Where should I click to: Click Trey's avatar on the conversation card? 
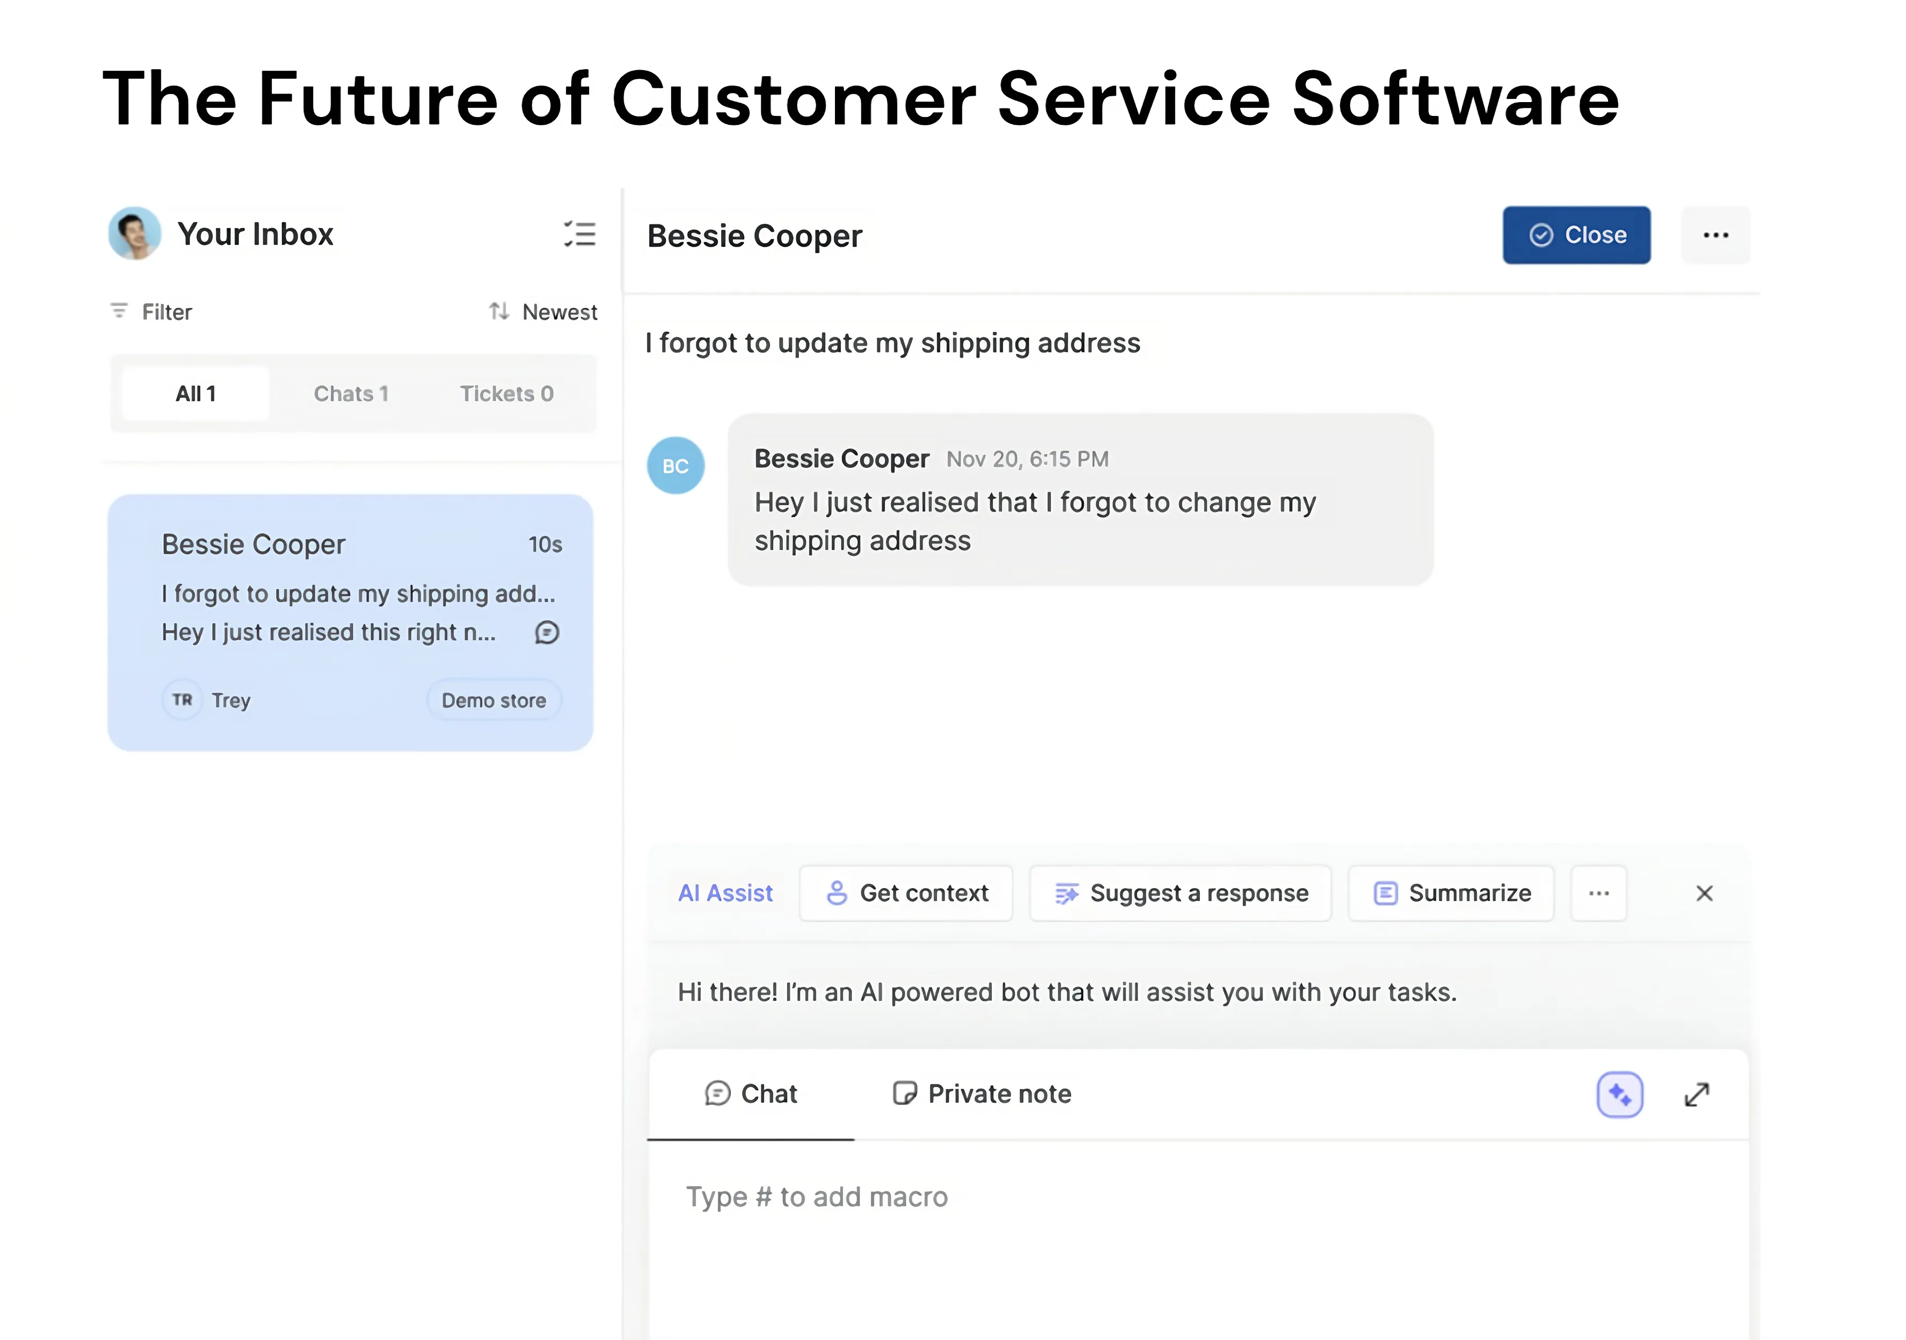pyautogui.click(x=182, y=700)
